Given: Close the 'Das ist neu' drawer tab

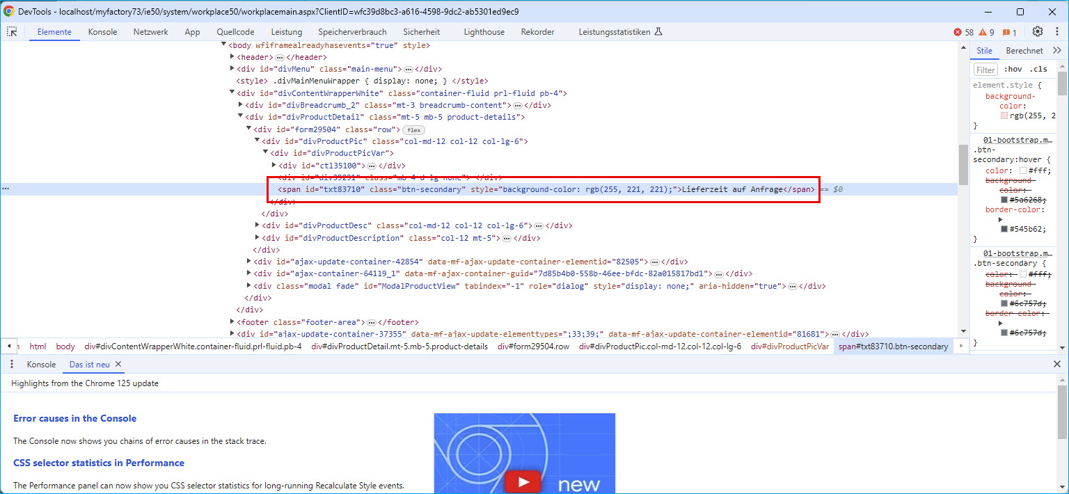Looking at the screenshot, I should click(118, 364).
